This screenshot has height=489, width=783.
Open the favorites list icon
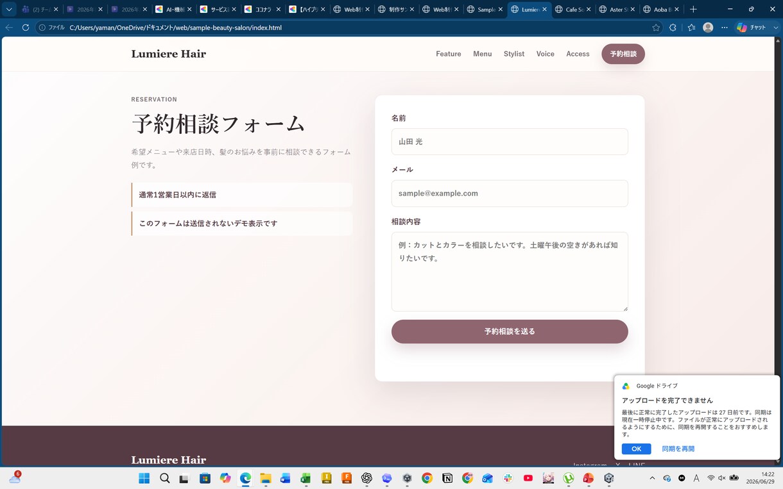pyautogui.click(x=691, y=28)
